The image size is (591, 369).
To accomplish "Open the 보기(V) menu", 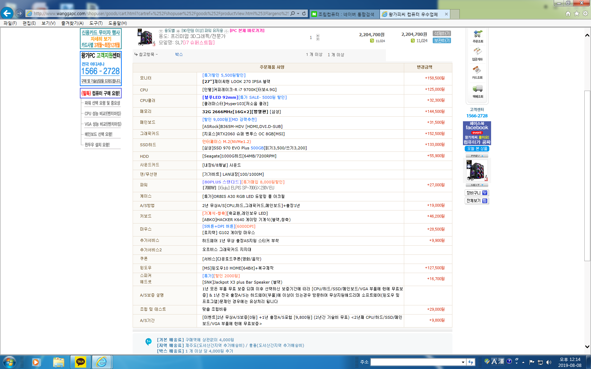I will (49, 23).
